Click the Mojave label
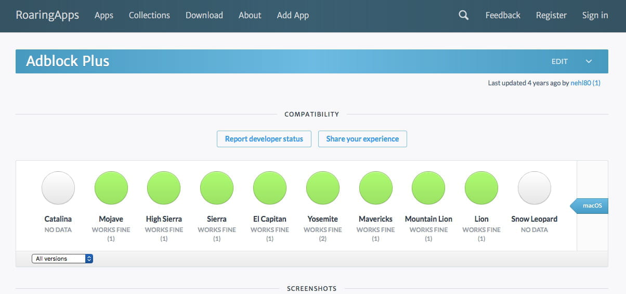This screenshot has height=294, width=626. click(x=111, y=219)
